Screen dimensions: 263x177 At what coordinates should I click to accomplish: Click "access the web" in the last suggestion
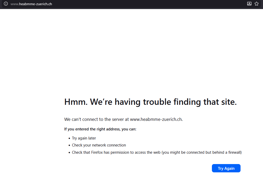tap(148, 152)
